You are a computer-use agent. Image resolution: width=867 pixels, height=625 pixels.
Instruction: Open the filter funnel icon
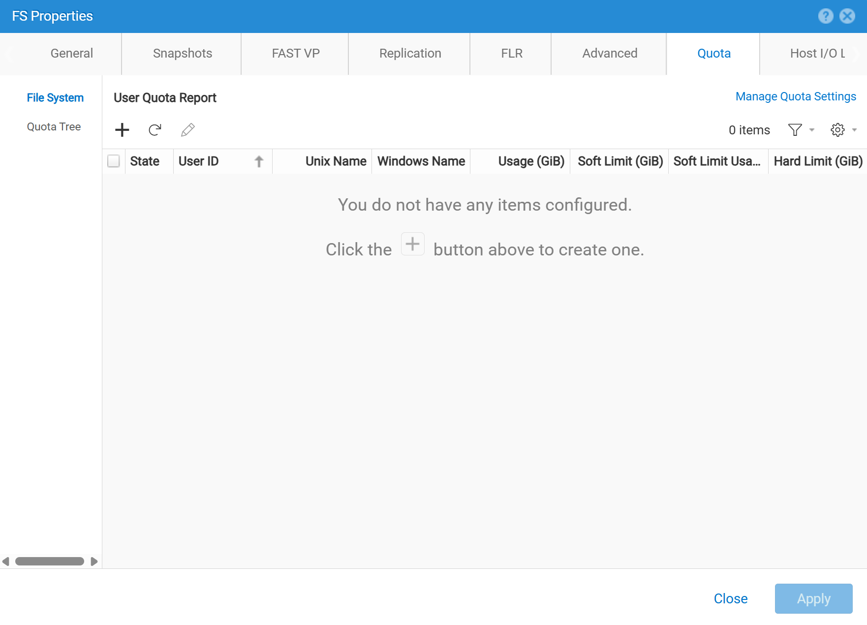[x=794, y=130]
